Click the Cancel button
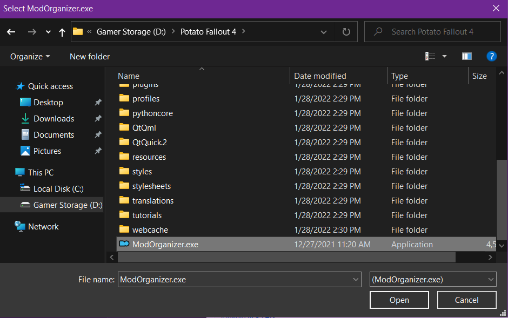 pos(466,300)
